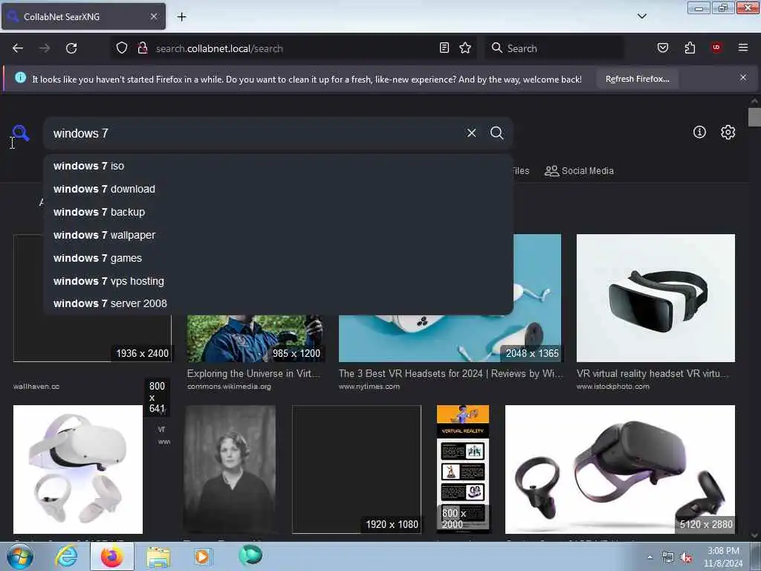Choose suggestion 'windows 7 wallpaper'
Viewport: 761px width, 571px height.
point(278,235)
